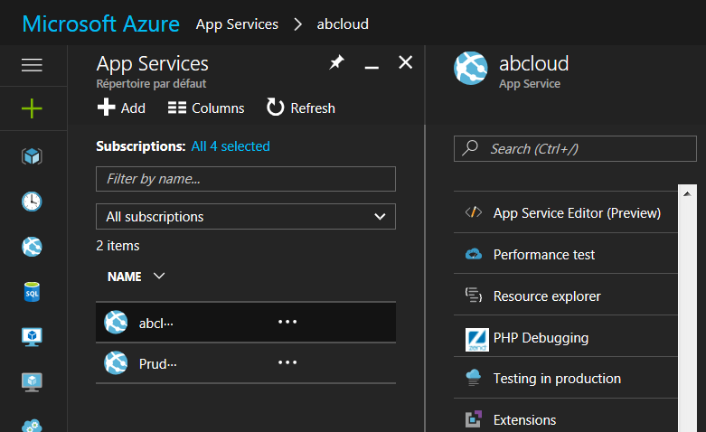This screenshot has width=706, height=432.
Task: Open Recent clock icon in sidebar
Action: click(32, 202)
